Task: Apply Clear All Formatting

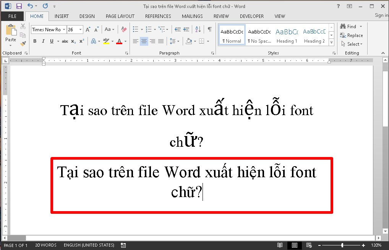Action: coord(124,29)
